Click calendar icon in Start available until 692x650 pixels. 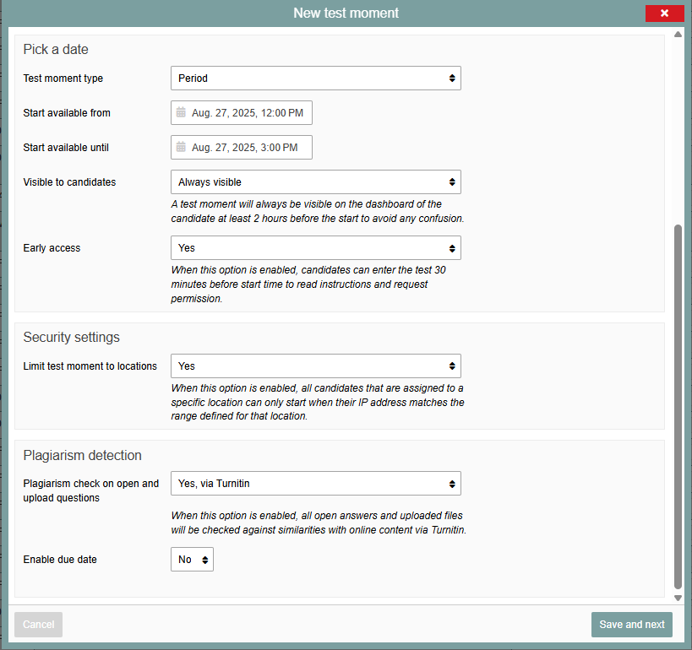pyautogui.click(x=181, y=147)
